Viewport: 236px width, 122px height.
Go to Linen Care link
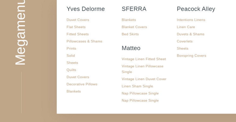pyautogui.click(x=186, y=27)
